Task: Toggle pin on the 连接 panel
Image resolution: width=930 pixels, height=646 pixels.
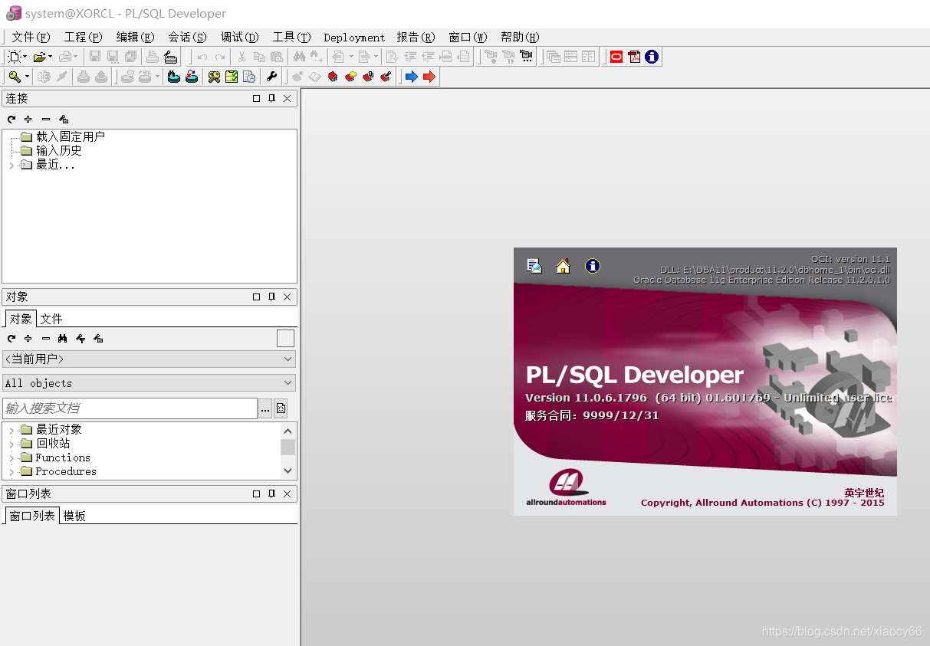Action: [271, 98]
